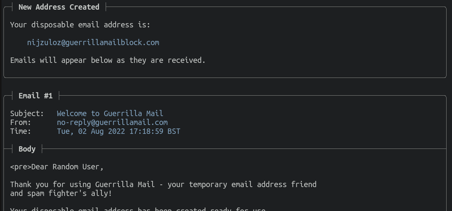
Task: Click the "Time:" field label
Action: coord(21,131)
